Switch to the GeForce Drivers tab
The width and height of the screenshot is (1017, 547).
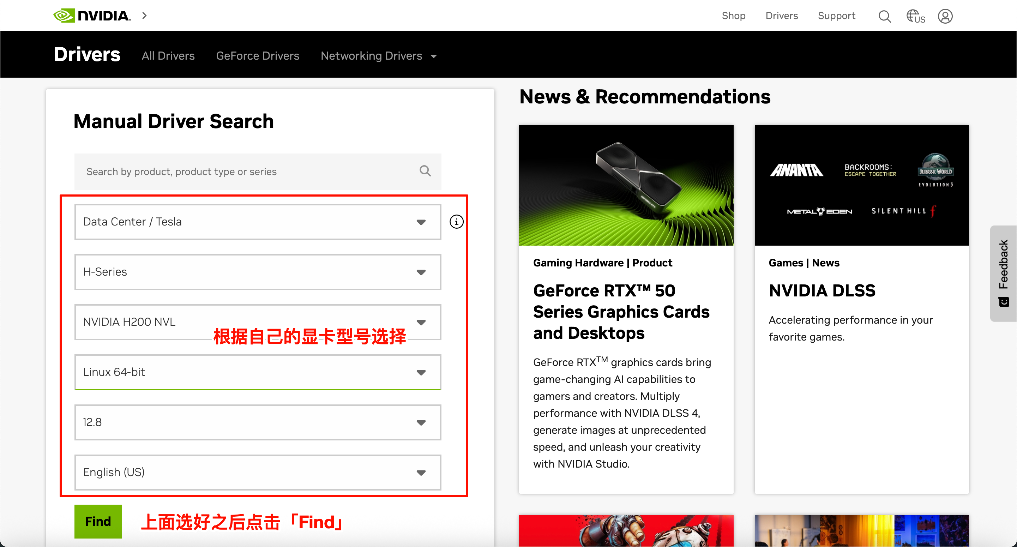click(257, 56)
